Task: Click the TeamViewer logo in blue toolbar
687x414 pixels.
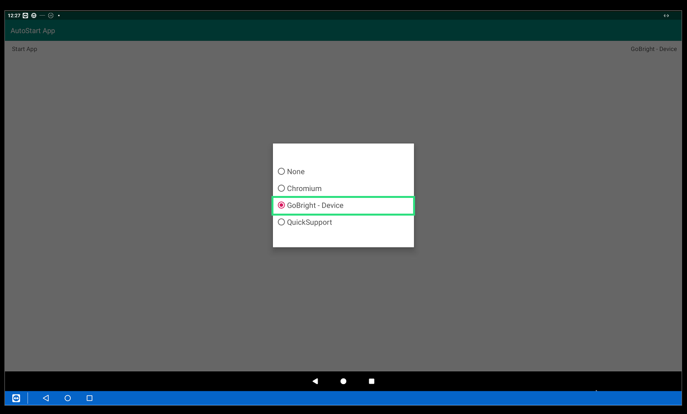Action: (x=16, y=398)
